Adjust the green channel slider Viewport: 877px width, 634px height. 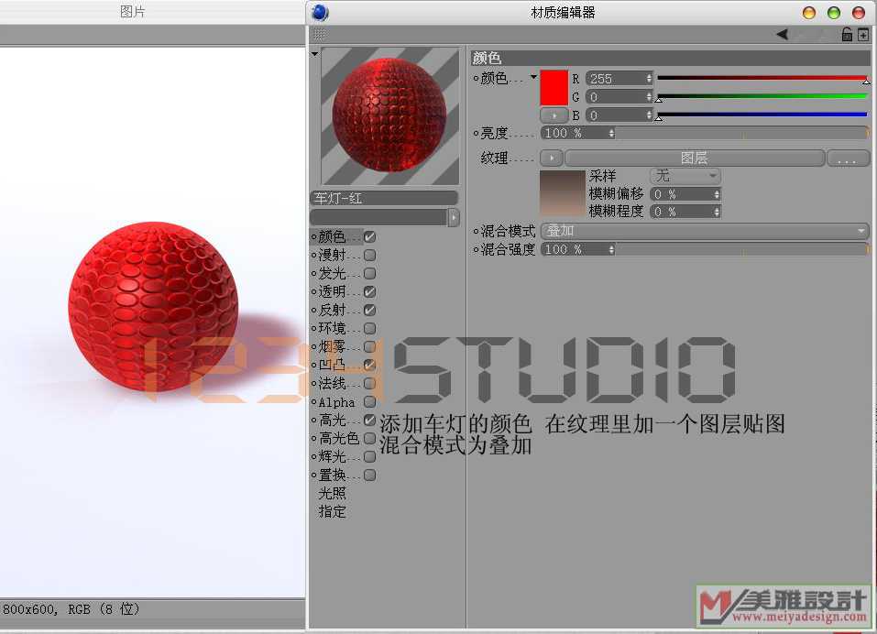(x=762, y=97)
